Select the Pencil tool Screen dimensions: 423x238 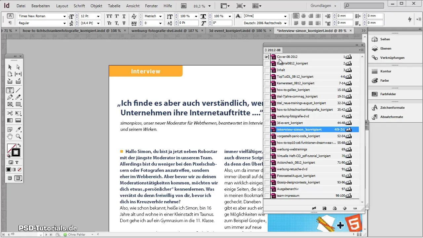[18, 97]
